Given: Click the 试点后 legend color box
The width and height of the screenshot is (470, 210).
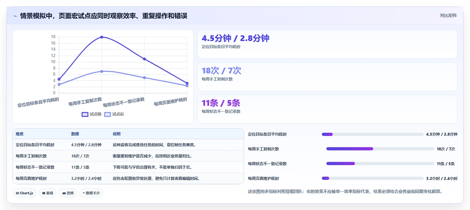Looking at the screenshot, I should [x=108, y=114].
